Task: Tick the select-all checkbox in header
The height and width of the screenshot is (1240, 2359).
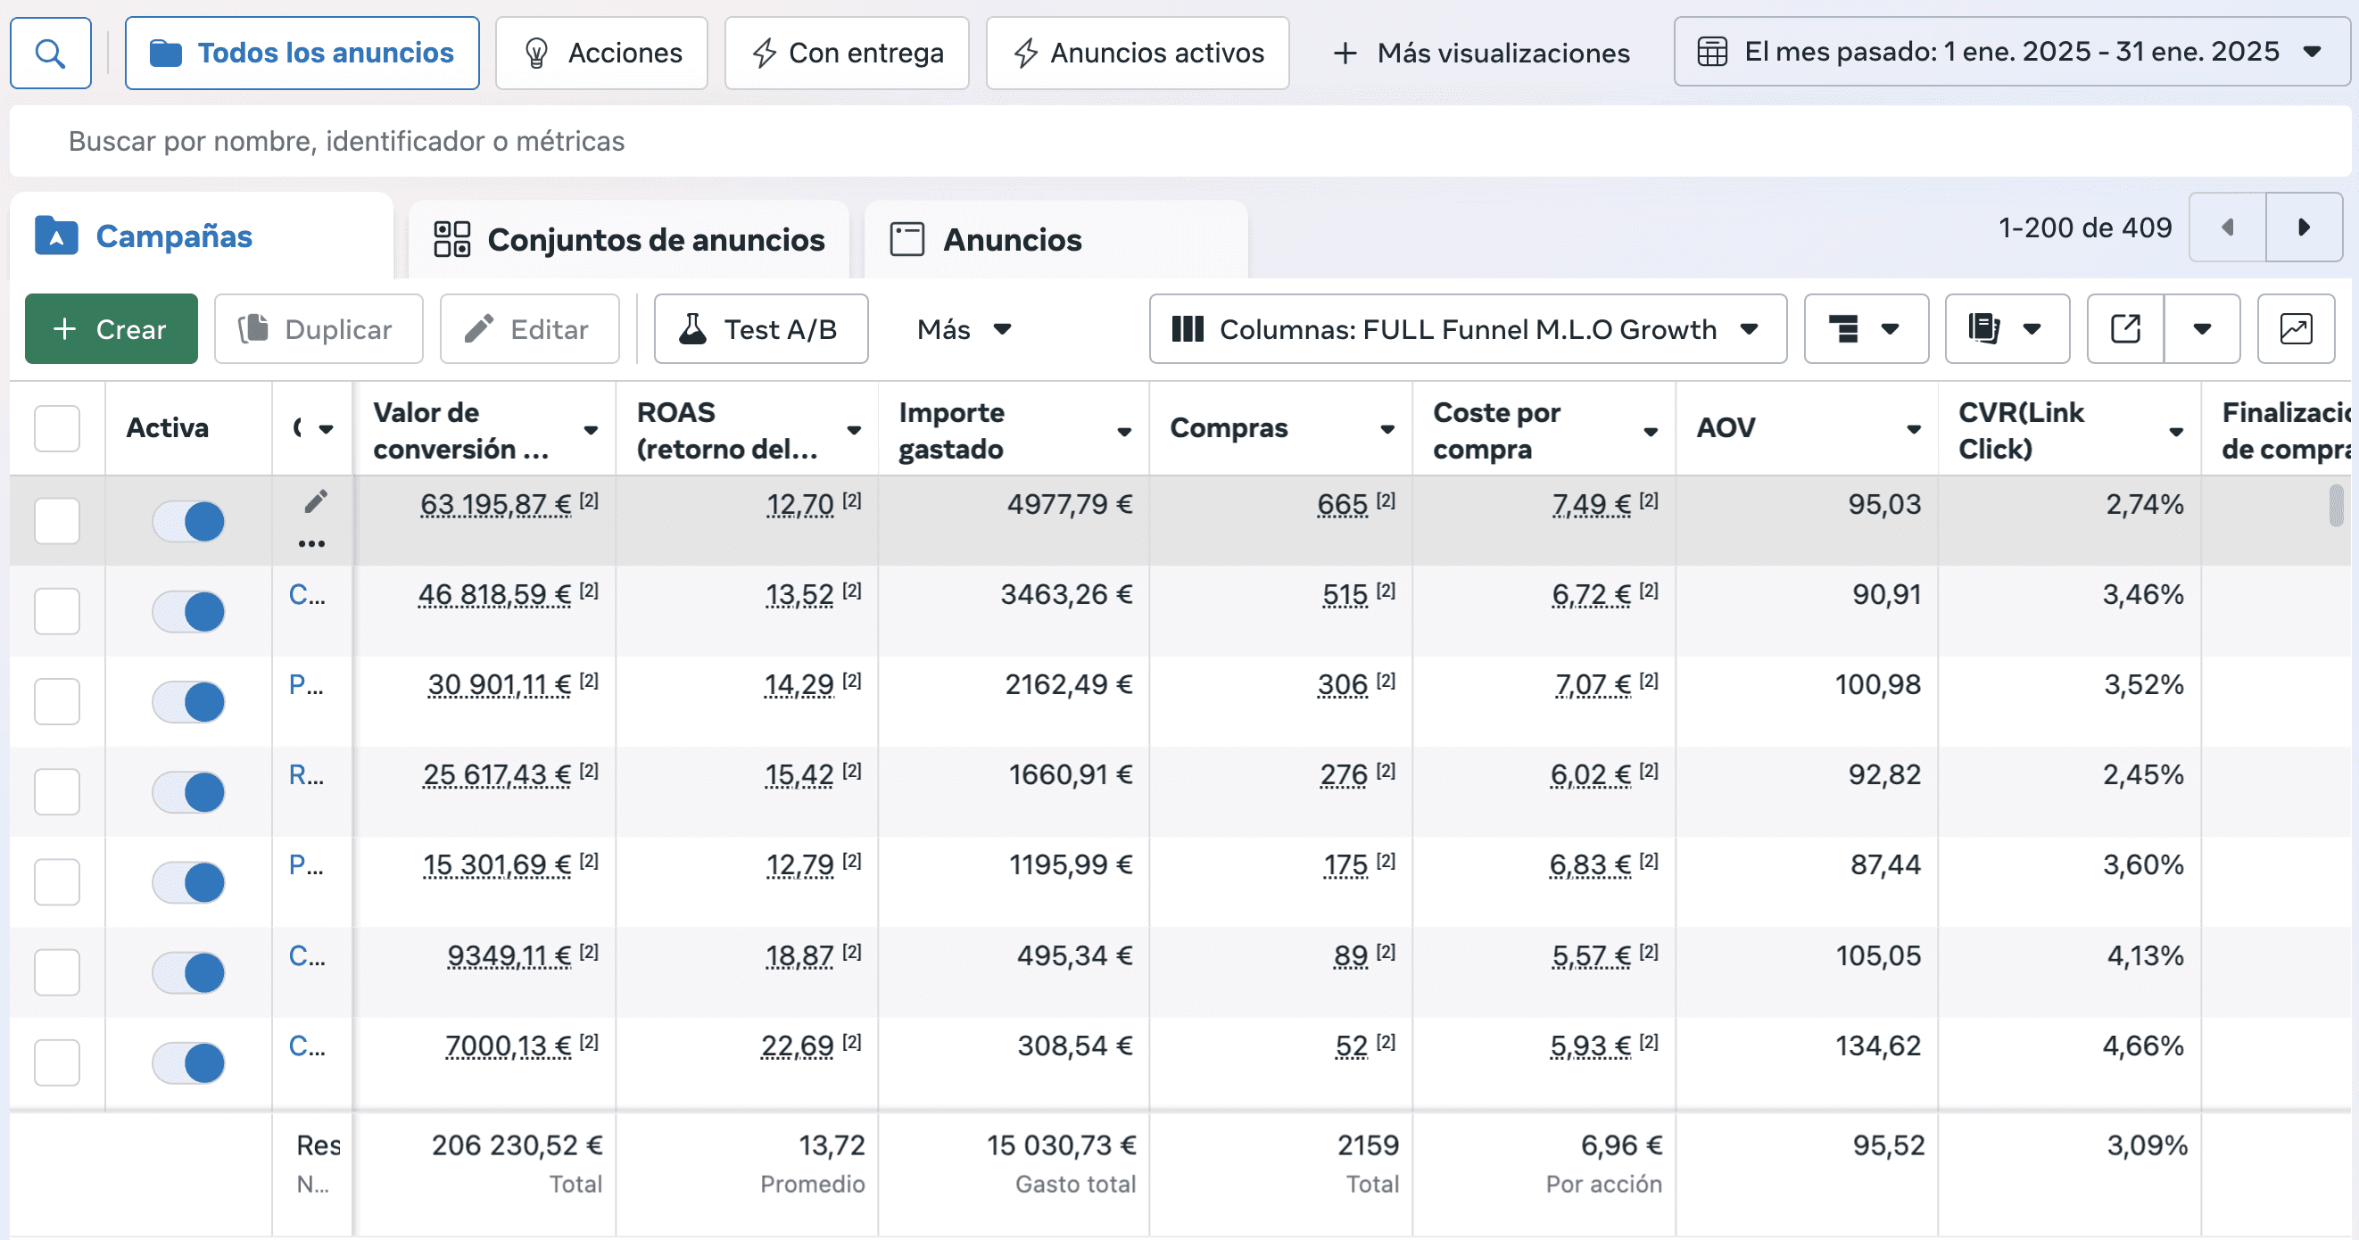Action: tap(57, 428)
